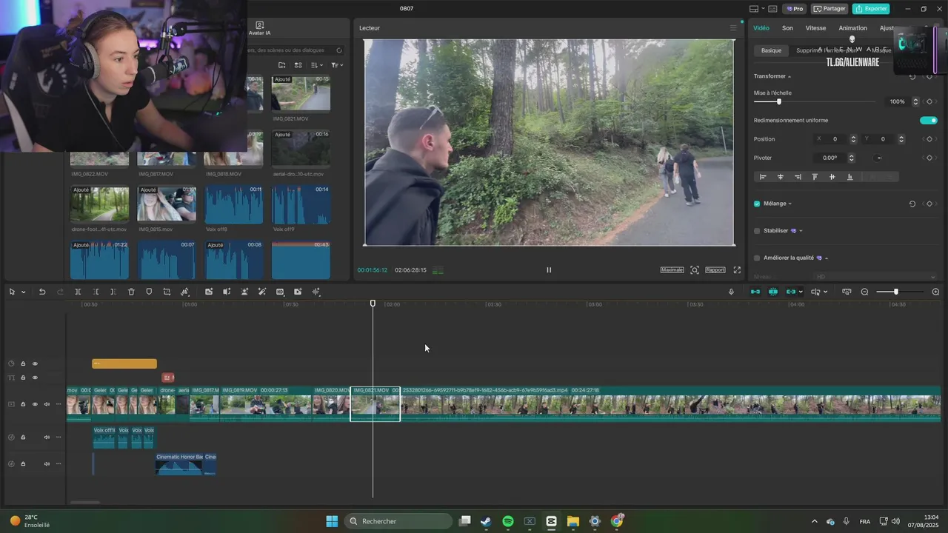The width and height of the screenshot is (948, 533).
Task: Enable the Améliorer la qualité checkbox
Action: [757, 258]
